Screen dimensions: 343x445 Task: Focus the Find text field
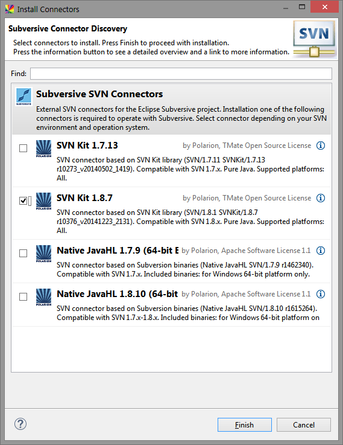pyautogui.click(x=181, y=74)
